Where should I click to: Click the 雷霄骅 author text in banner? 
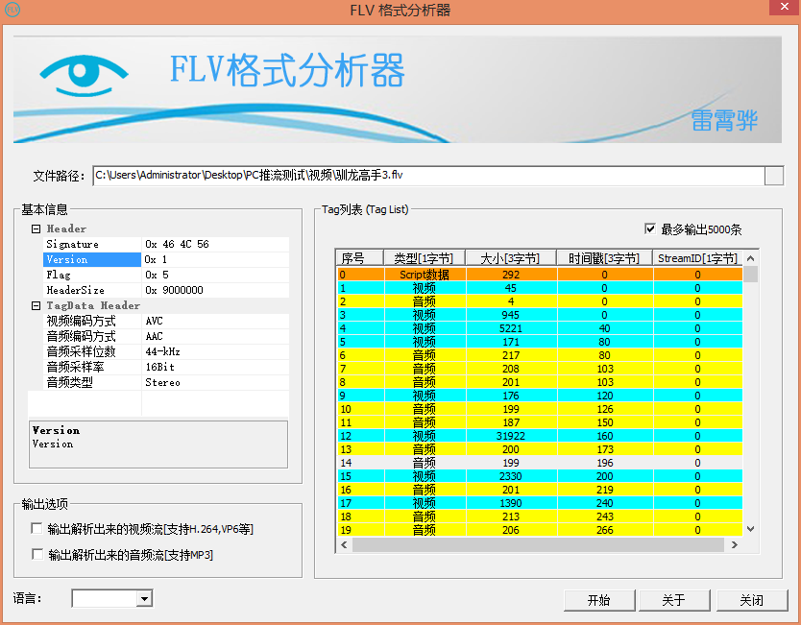[724, 121]
